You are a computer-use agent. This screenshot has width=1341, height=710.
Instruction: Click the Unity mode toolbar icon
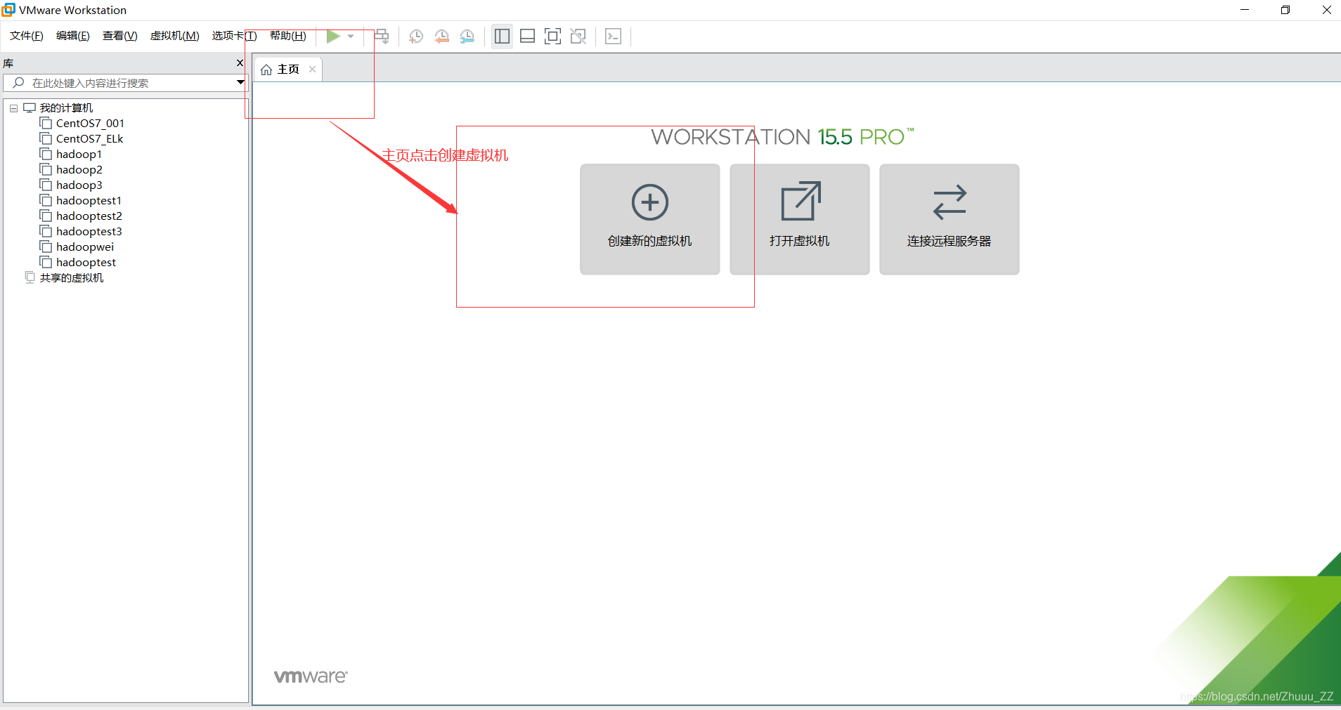(578, 37)
